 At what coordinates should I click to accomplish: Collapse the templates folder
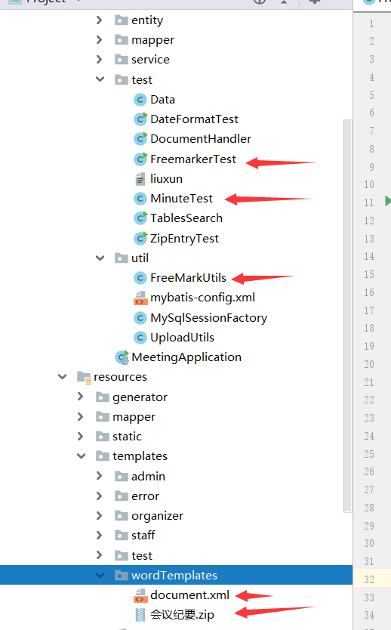tap(81, 456)
